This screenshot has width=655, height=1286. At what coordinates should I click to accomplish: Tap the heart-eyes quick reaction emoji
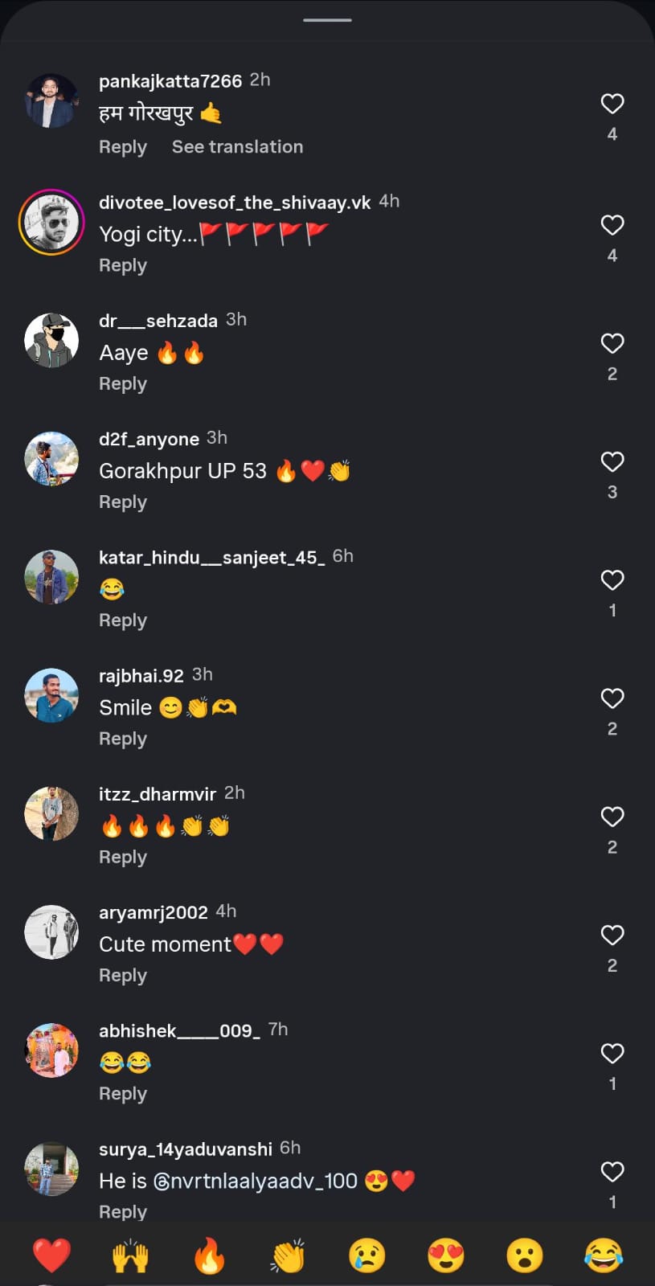tap(445, 1255)
